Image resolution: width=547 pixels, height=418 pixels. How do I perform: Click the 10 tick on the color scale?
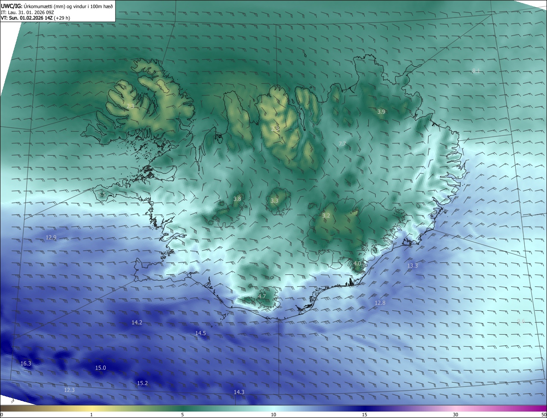point(273,415)
